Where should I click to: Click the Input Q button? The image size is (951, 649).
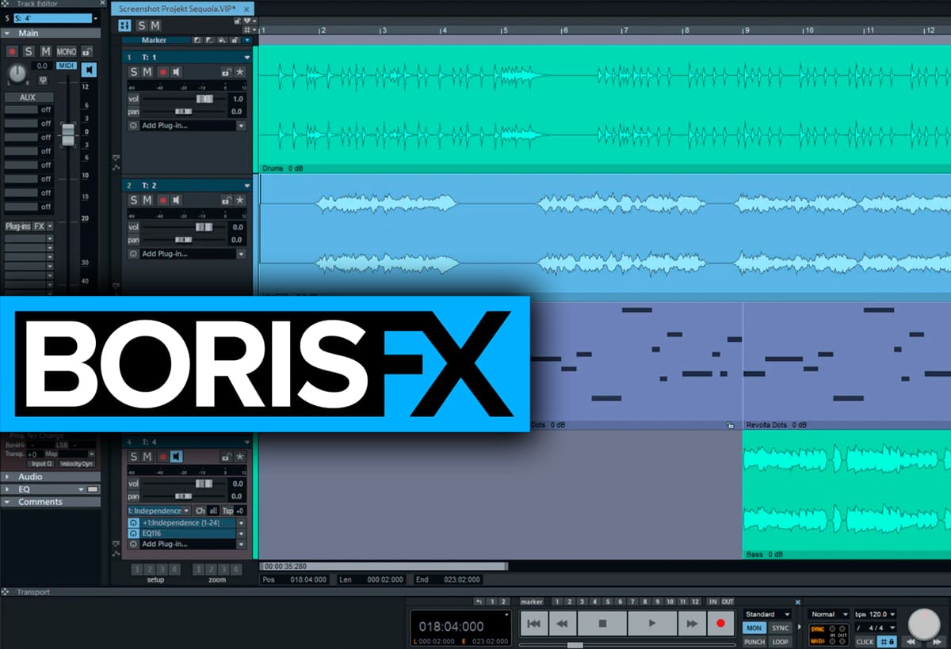pyautogui.click(x=41, y=464)
